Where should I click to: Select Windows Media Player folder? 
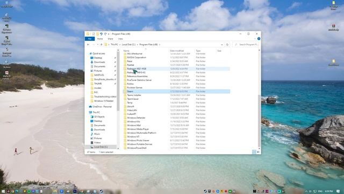pyautogui.click(x=138, y=129)
